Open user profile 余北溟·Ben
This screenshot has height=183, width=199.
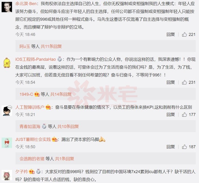[x=26, y=3]
